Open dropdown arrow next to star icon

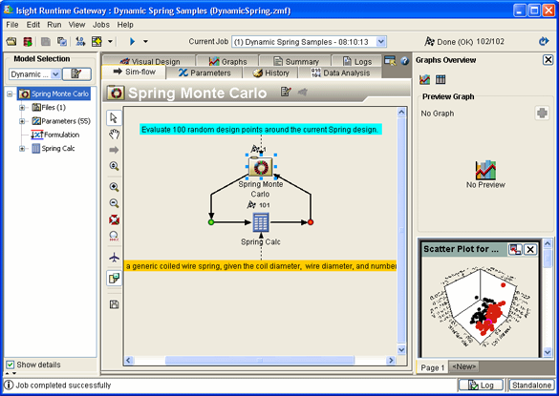111,42
